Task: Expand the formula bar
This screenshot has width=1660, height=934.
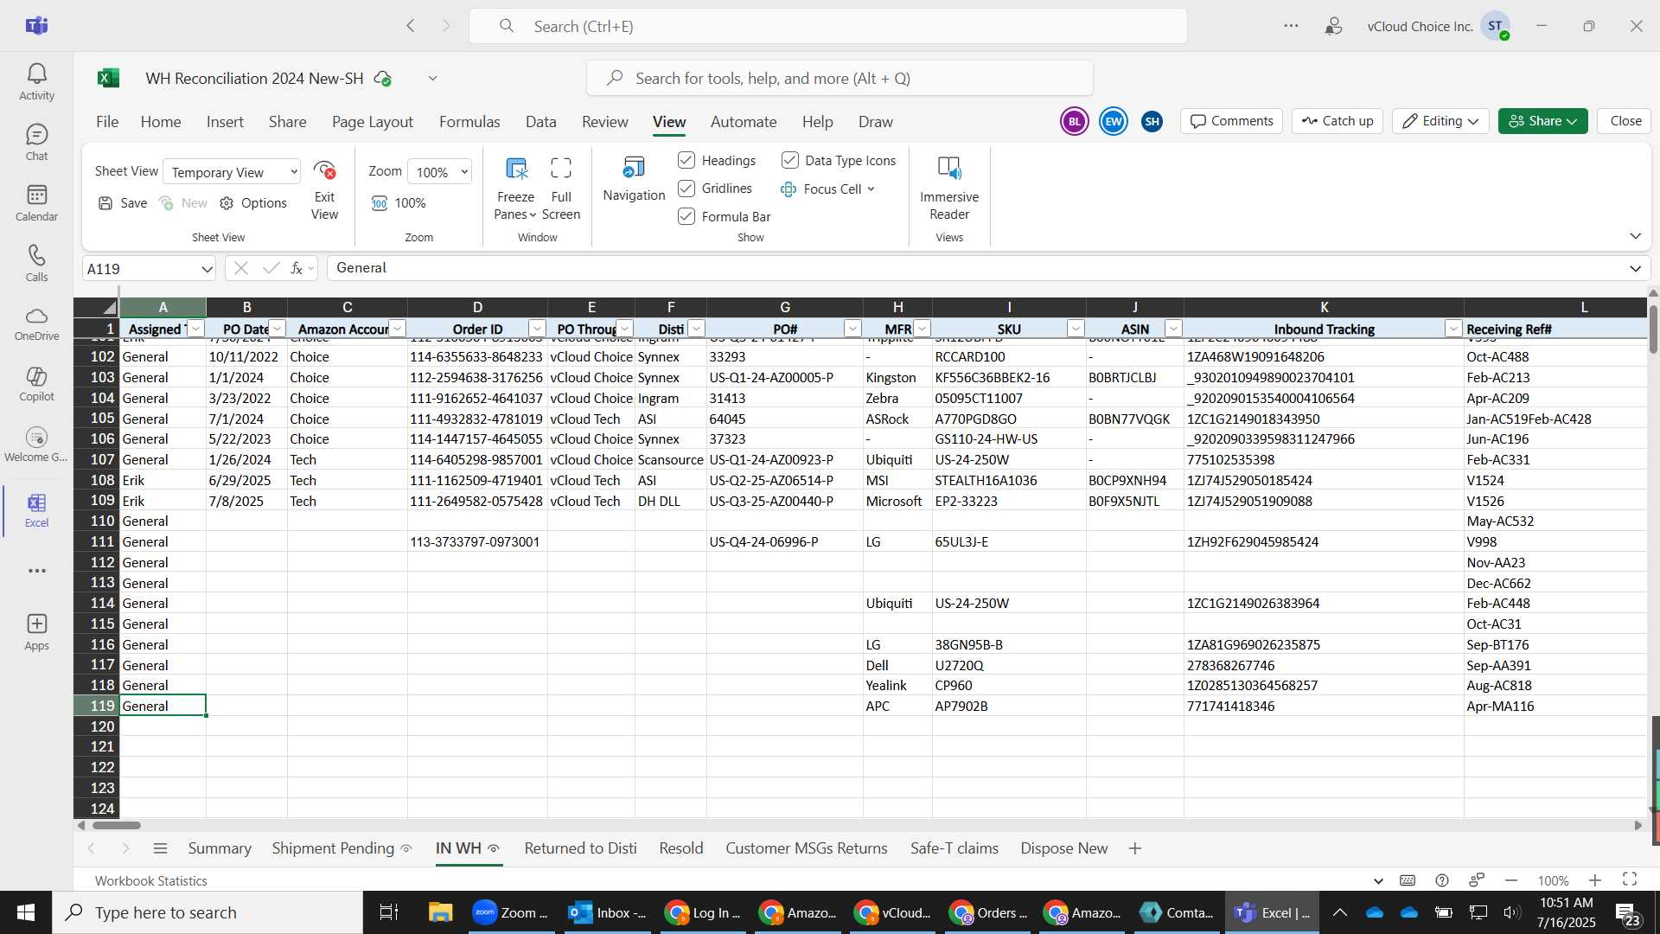Action: pyautogui.click(x=1635, y=268)
